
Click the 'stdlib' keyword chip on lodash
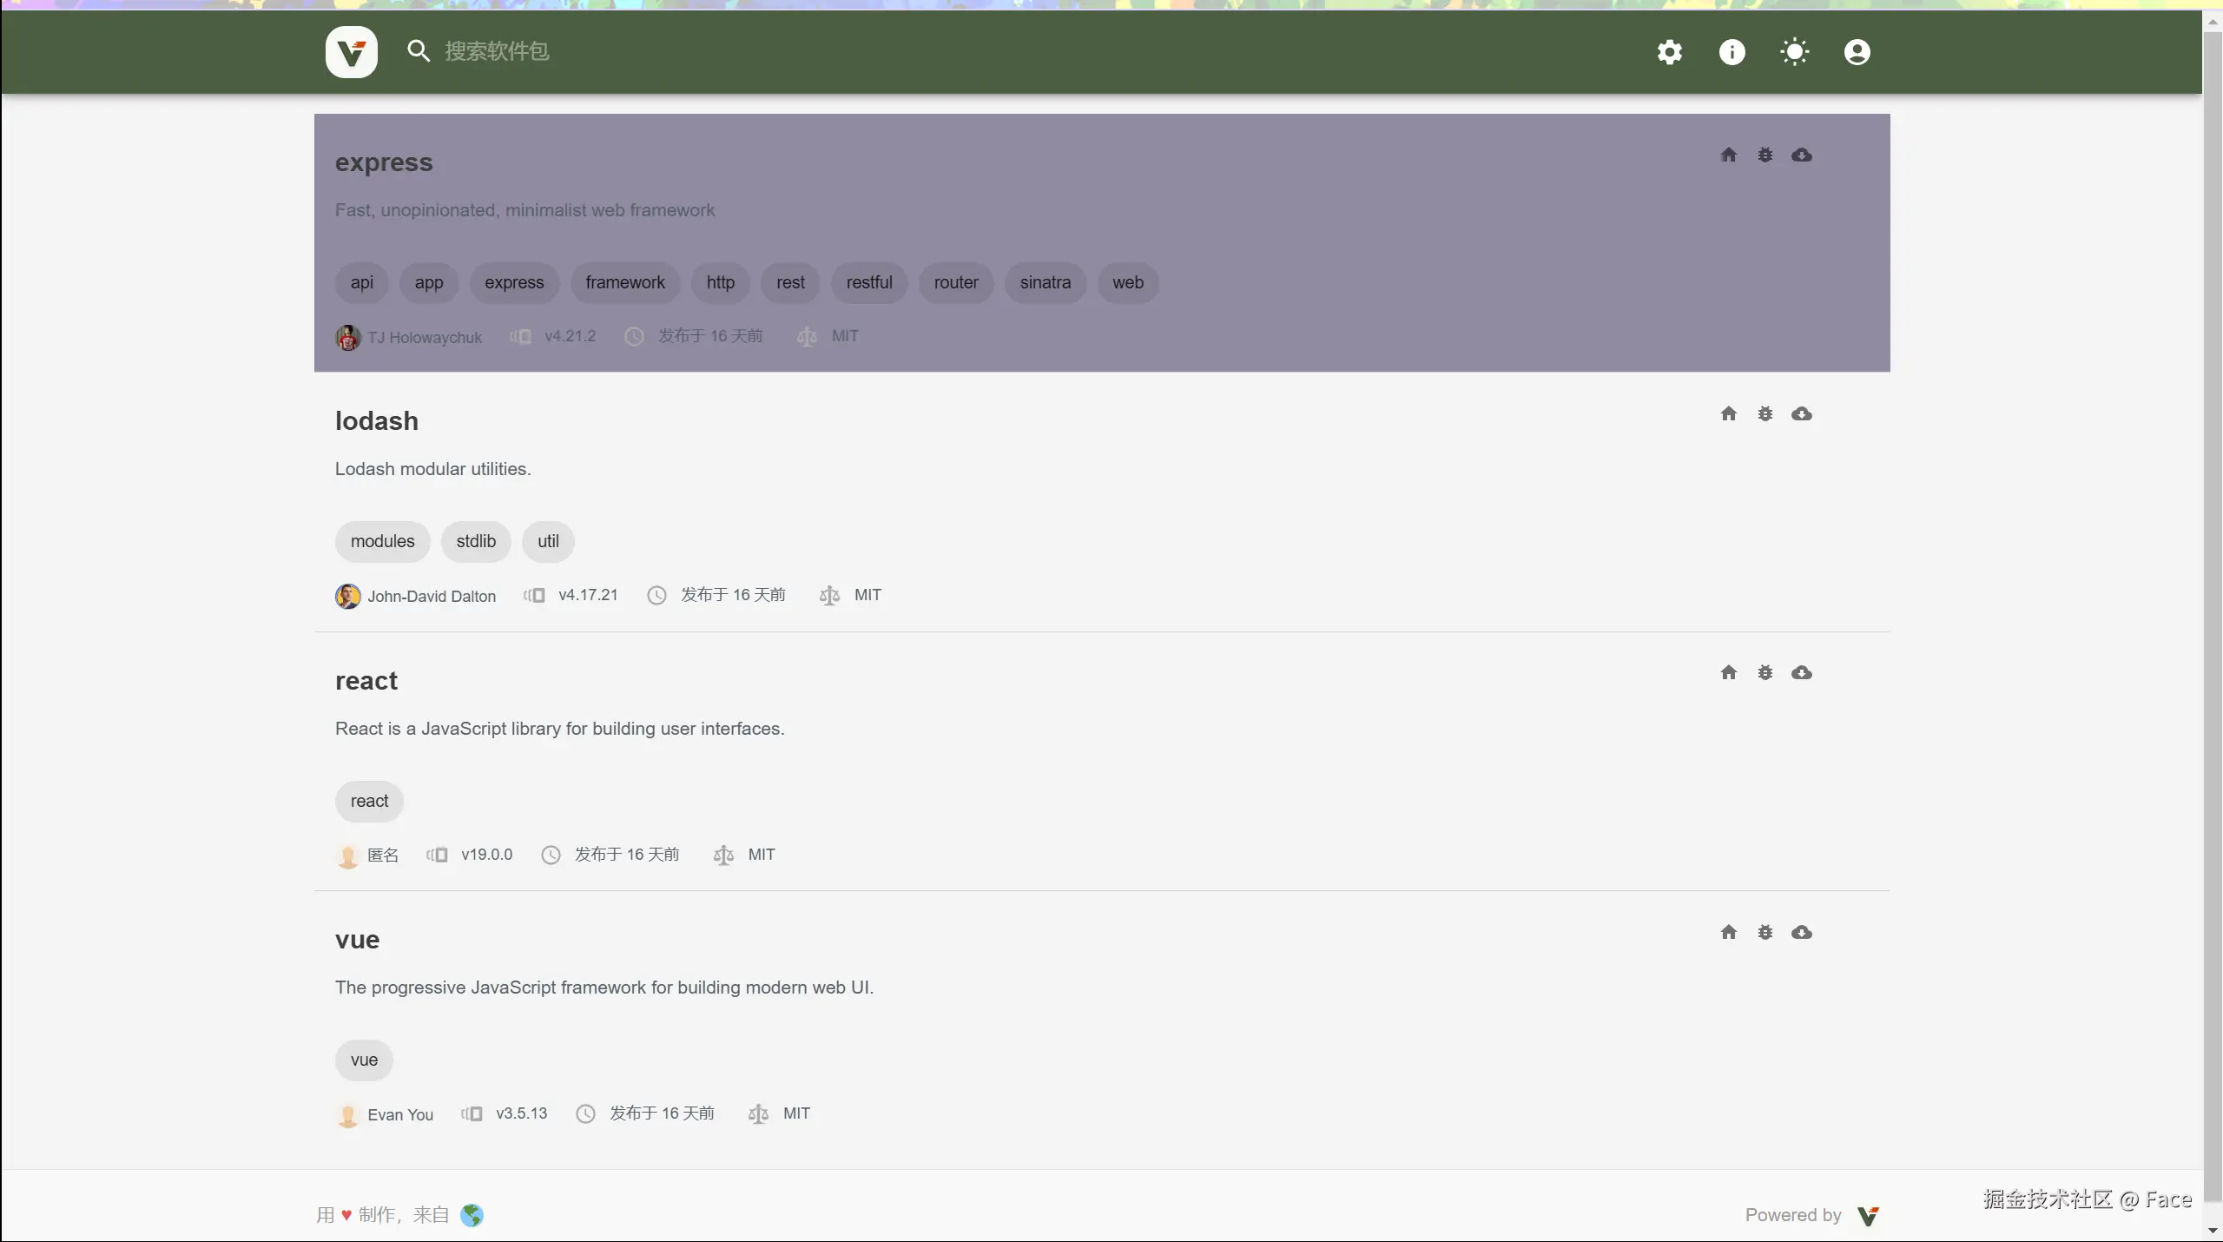point(476,542)
